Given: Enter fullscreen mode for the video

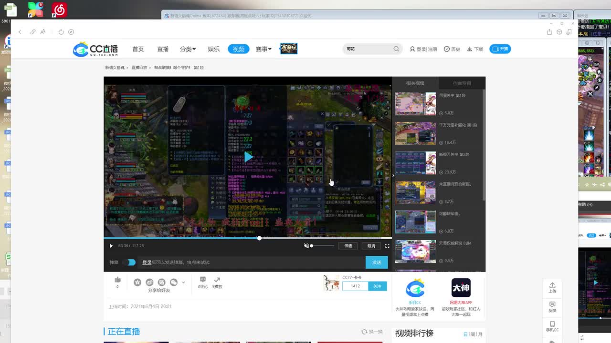Looking at the screenshot, I should [387, 246].
